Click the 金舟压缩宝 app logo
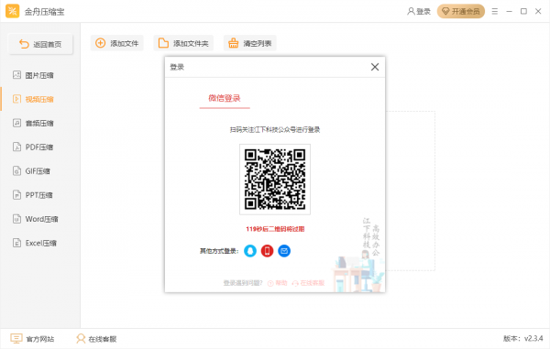550x349 pixels. point(13,11)
